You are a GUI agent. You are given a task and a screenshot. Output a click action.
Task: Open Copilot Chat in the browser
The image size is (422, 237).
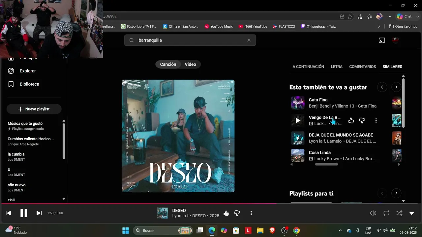tap(404, 16)
